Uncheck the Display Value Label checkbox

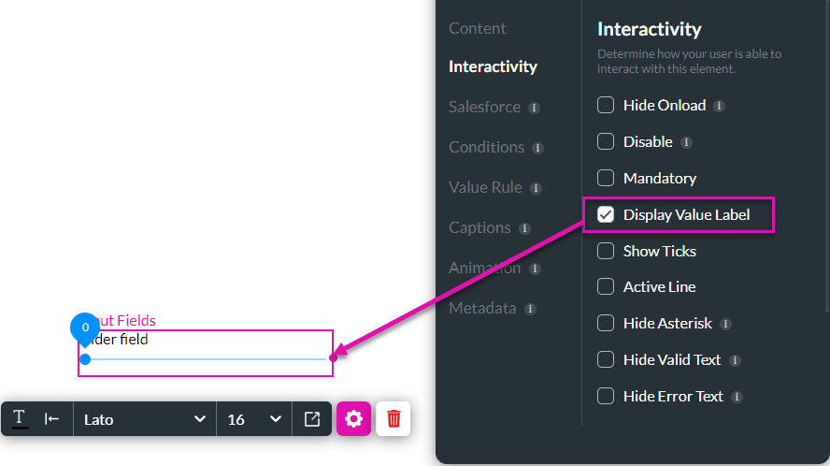click(606, 214)
